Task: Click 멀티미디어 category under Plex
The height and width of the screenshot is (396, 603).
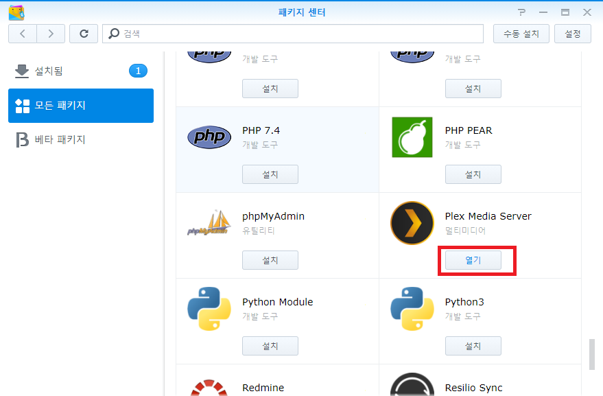Action: pos(465,231)
